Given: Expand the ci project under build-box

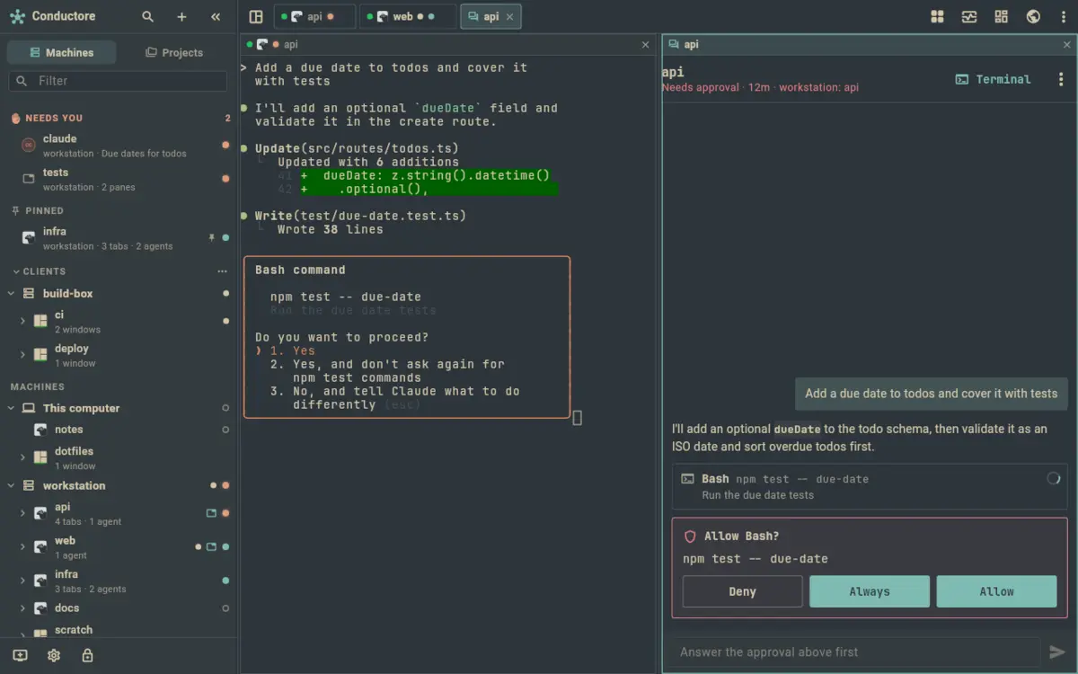Looking at the screenshot, I should tap(22, 321).
